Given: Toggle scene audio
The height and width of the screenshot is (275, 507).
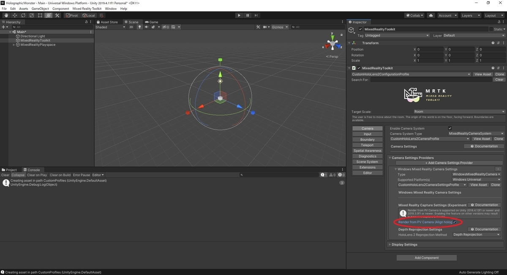Looking at the screenshot, I should pyautogui.click(x=147, y=27).
